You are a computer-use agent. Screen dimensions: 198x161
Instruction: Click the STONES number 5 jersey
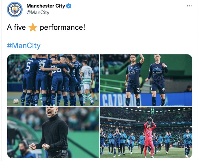pyautogui.click(x=30, y=67)
